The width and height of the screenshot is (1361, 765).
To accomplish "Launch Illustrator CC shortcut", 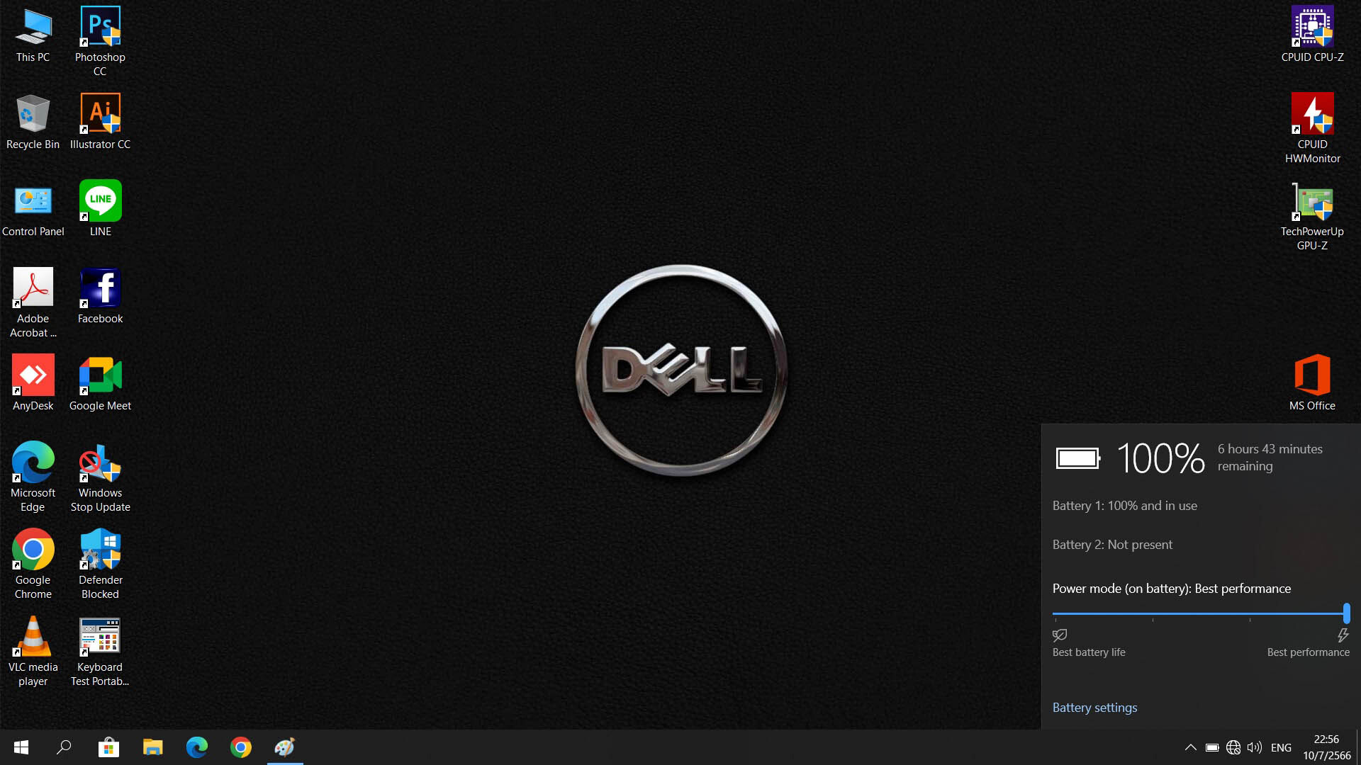I will (100, 122).
